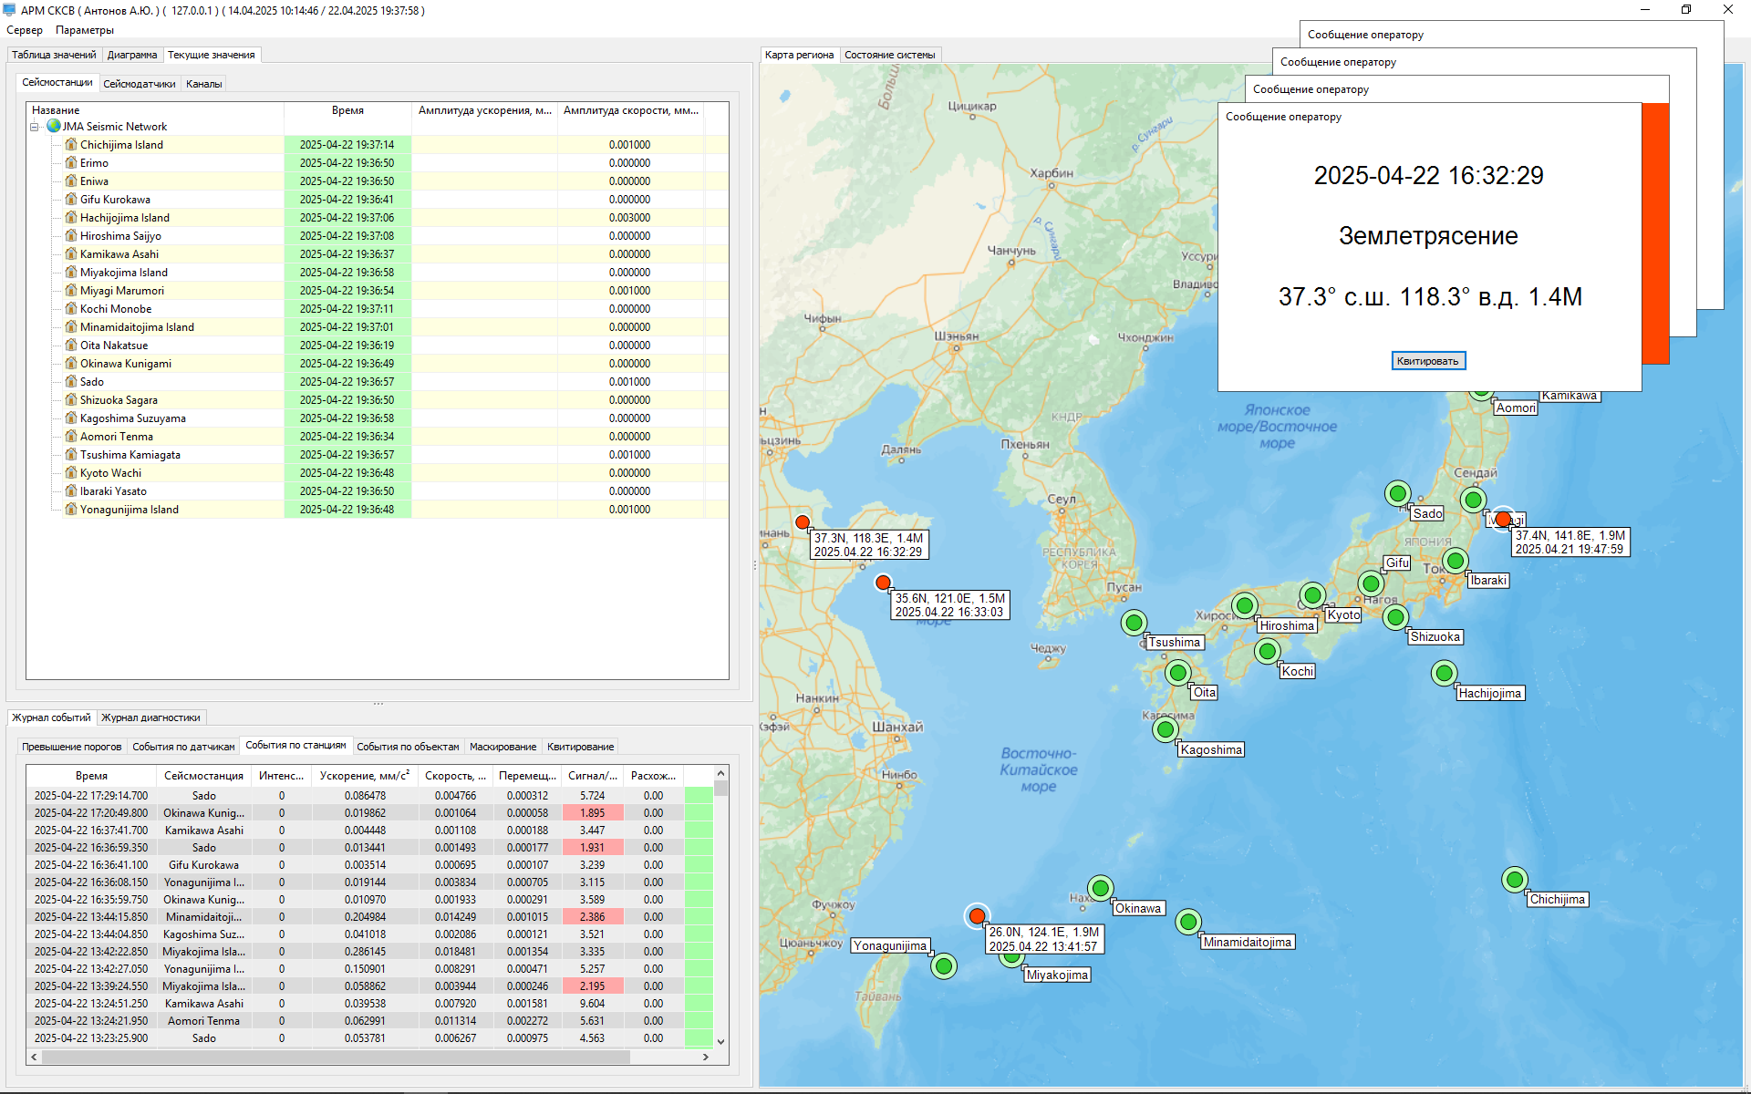
Task: Select the green Chichijima marker on the map
Action: coord(1515,880)
